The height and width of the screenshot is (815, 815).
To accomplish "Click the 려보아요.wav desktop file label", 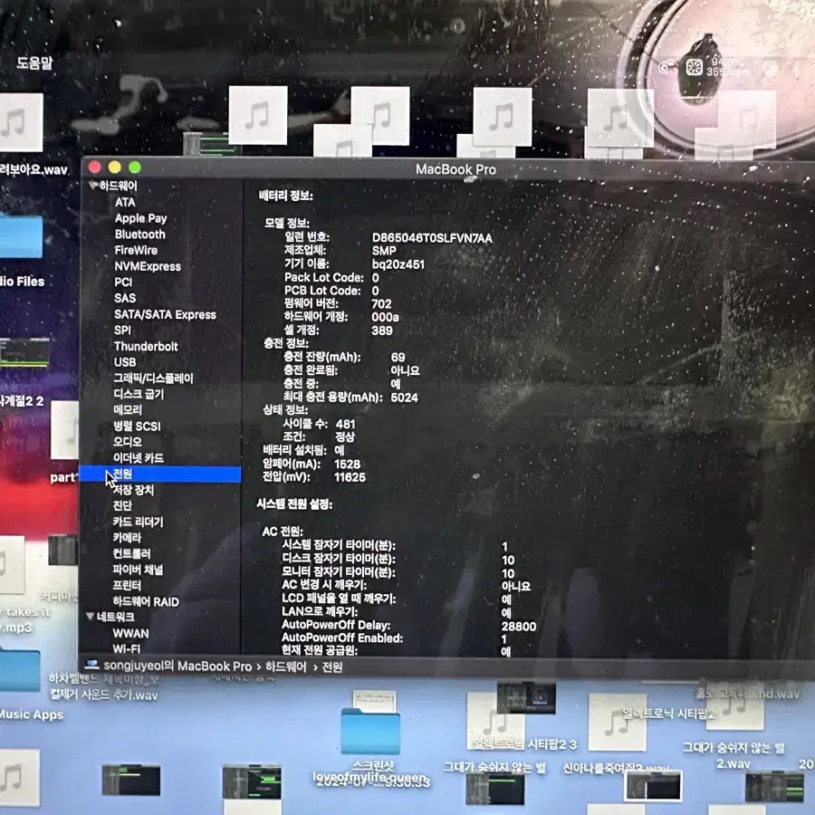I will (x=34, y=169).
